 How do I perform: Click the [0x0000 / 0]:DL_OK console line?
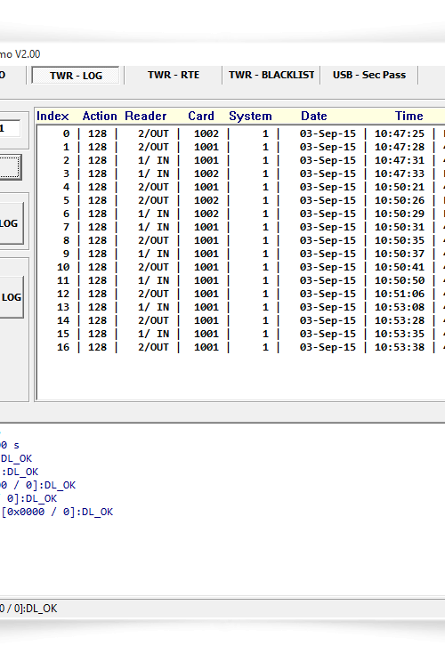pyautogui.click(x=57, y=513)
